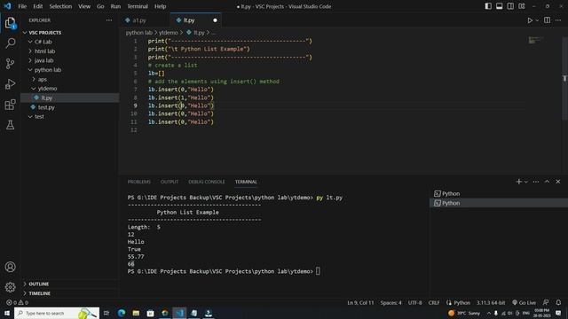Customize layout icon in title bar

[x=522, y=6]
